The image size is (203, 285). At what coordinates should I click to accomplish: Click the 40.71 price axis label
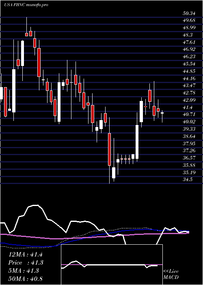pos(188,114)
